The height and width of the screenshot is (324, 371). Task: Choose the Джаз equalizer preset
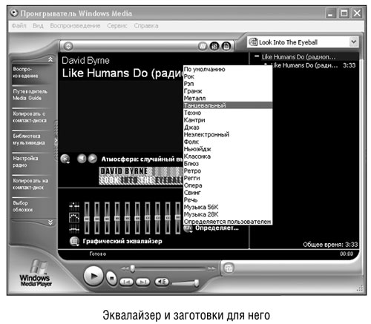228,128
